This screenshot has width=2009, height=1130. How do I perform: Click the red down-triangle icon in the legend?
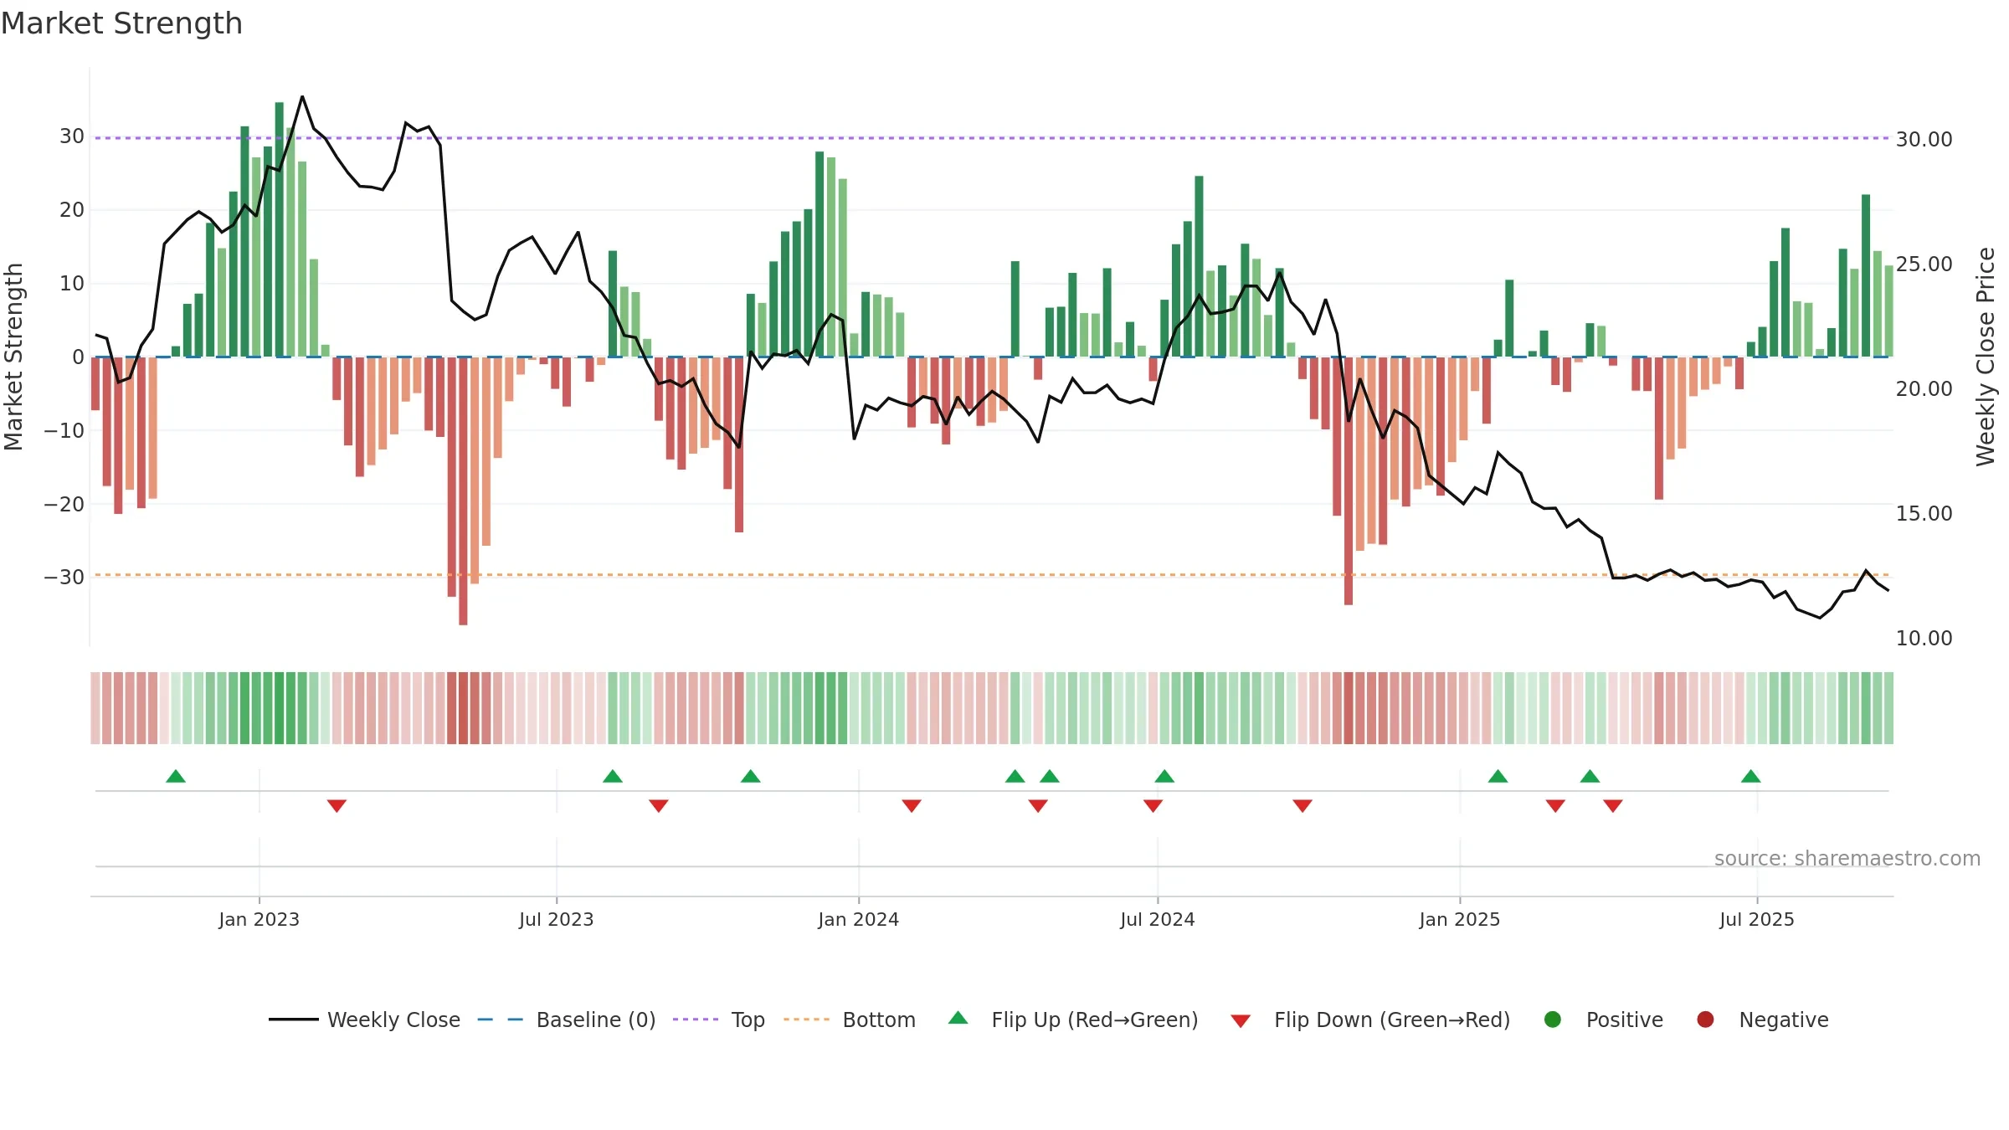1241,1021
